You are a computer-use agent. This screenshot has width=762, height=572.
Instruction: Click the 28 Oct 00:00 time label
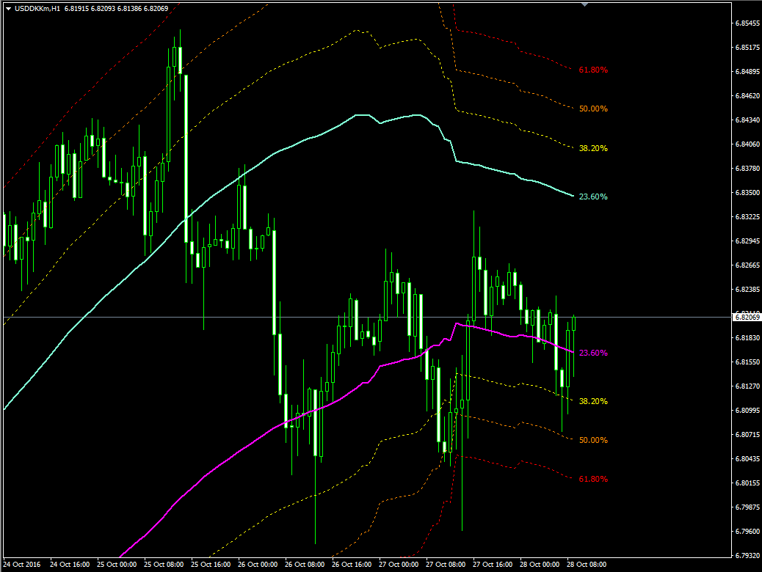point(540,564)
